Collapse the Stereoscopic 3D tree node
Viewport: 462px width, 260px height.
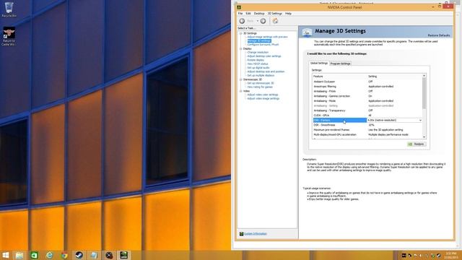(x=240, y=79)
